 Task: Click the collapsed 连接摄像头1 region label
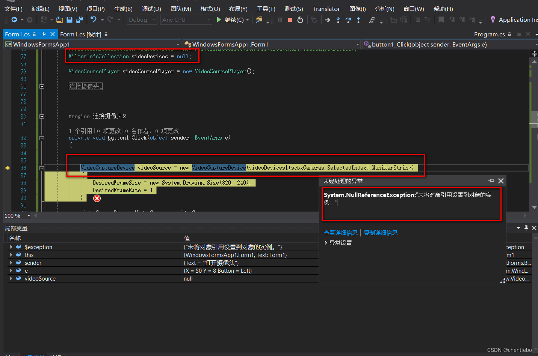(86, 86)
